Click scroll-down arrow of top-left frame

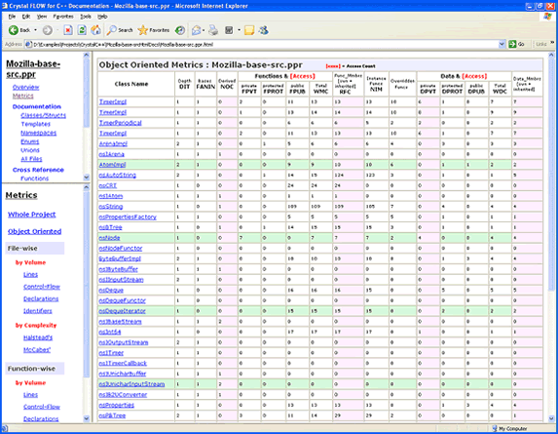click(x=87, y=178)
